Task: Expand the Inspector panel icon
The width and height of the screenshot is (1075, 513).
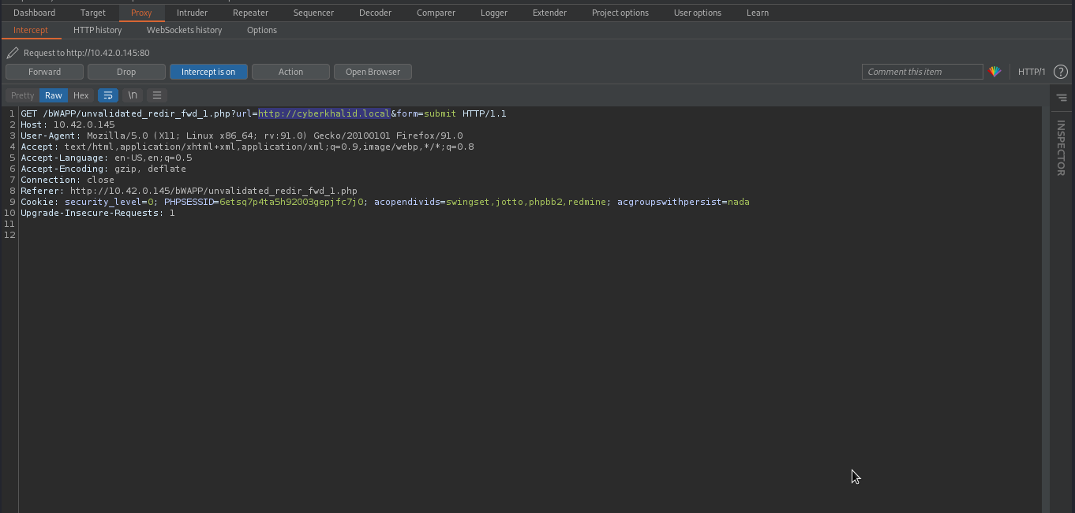Action: pyautogui.click(x=1062, y=98)
